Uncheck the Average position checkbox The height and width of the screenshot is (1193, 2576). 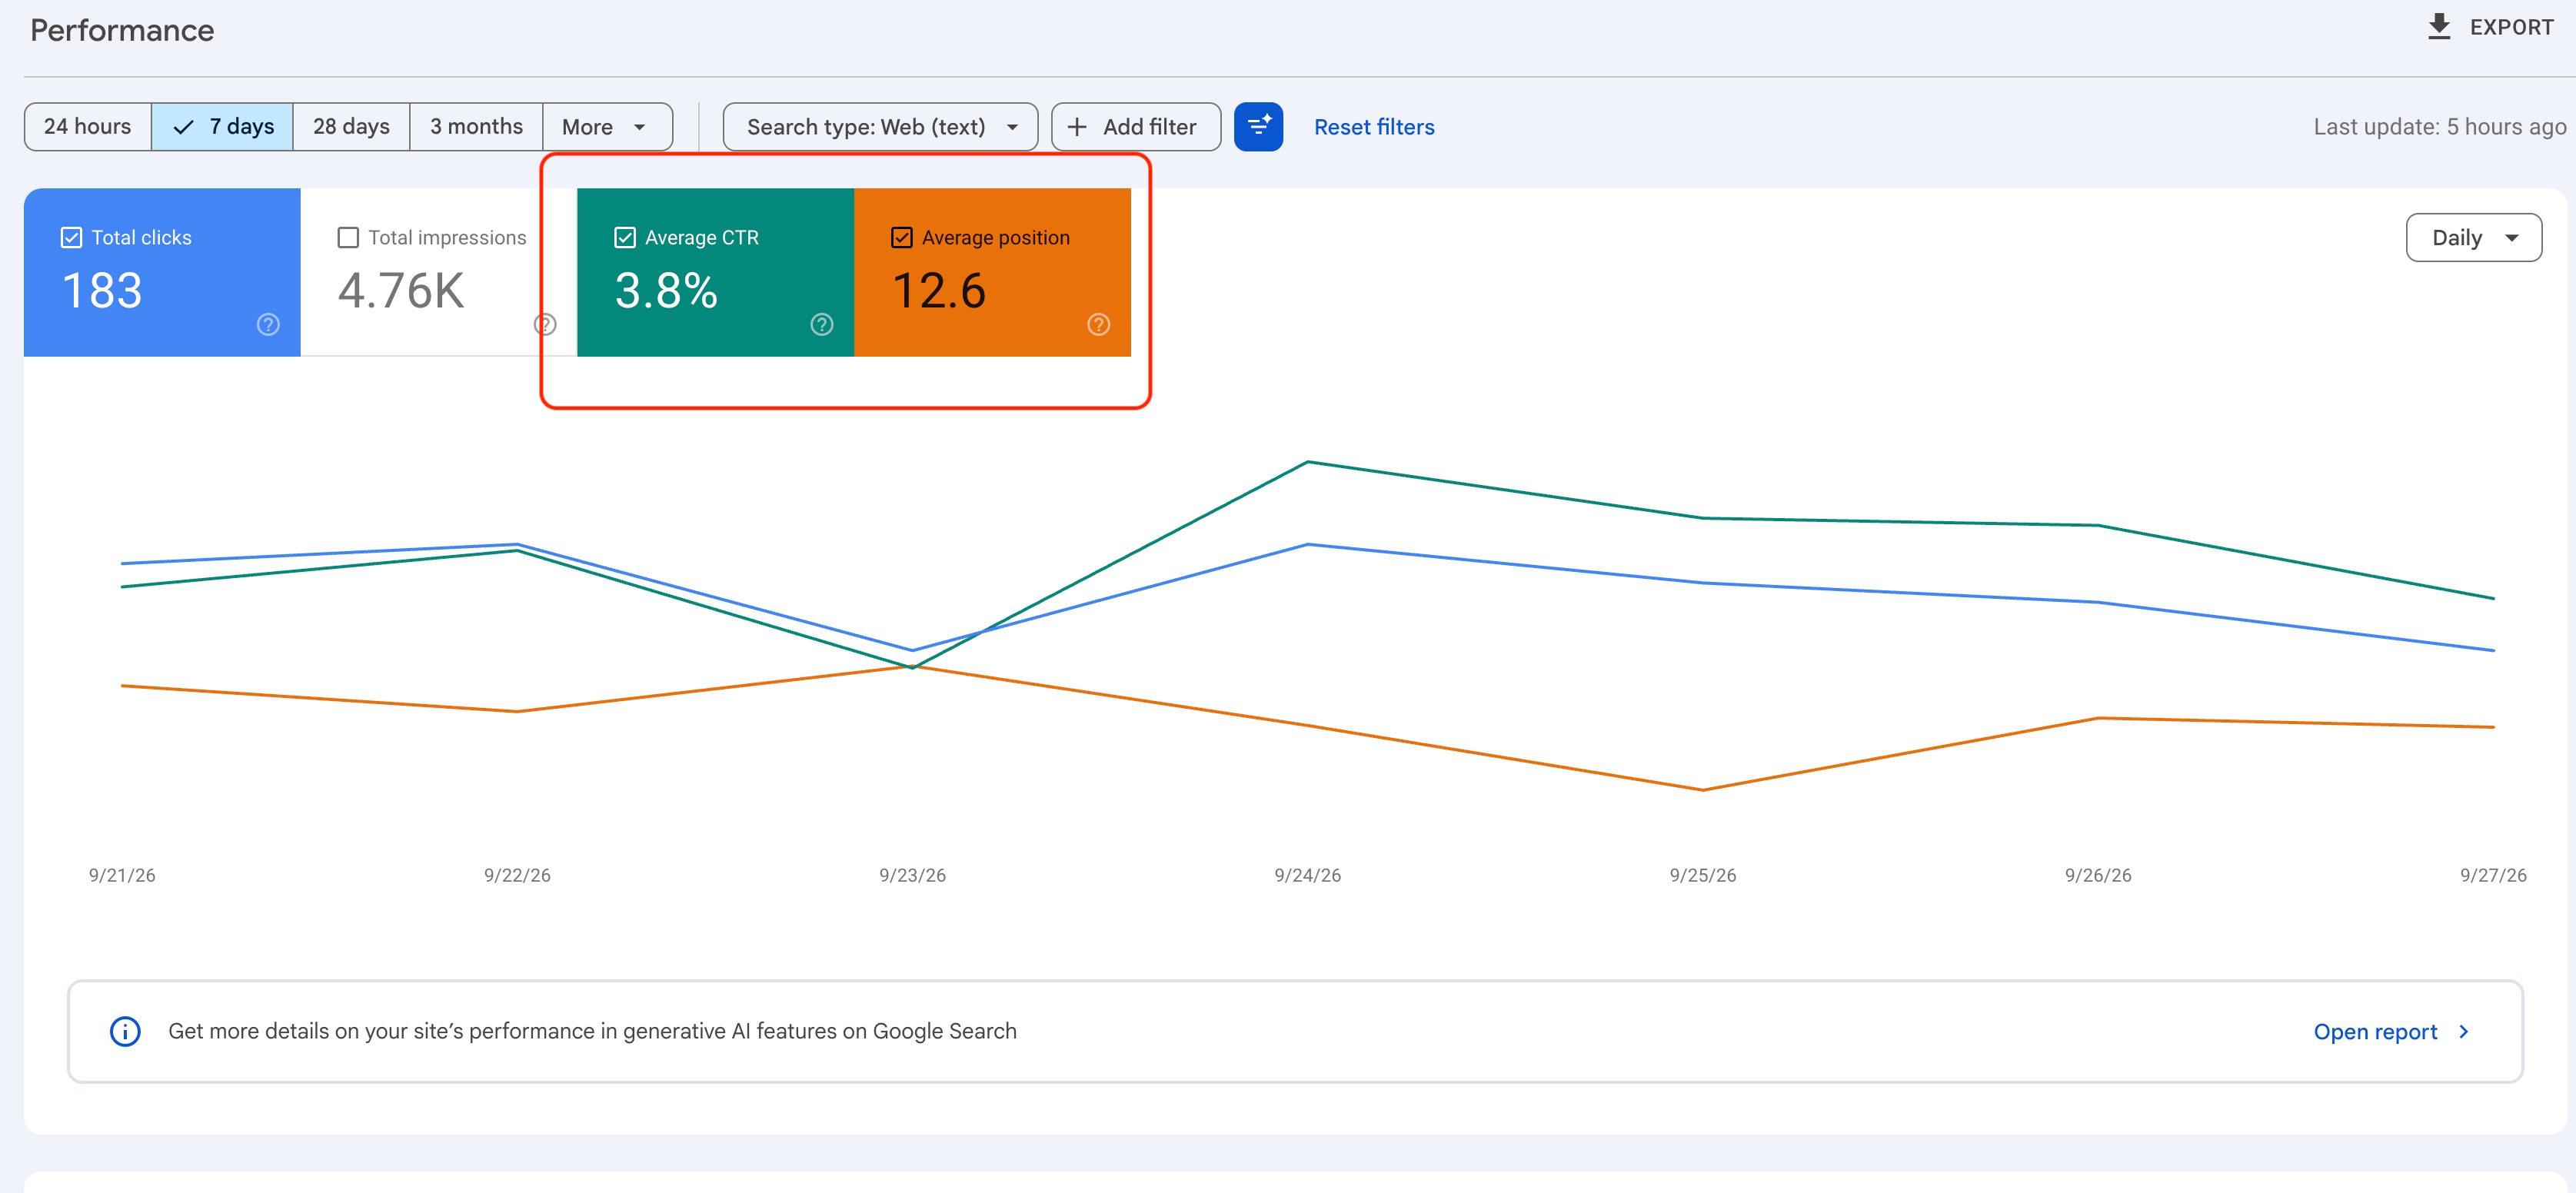pos(902,238)
